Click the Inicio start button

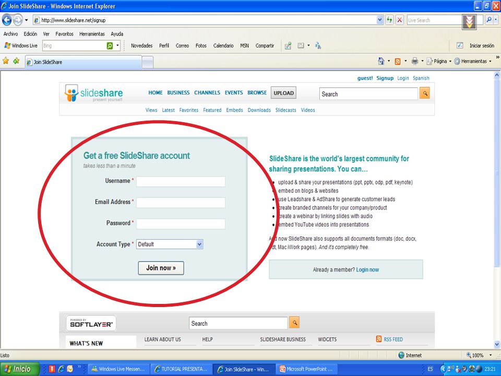click(x=20, y=369)
